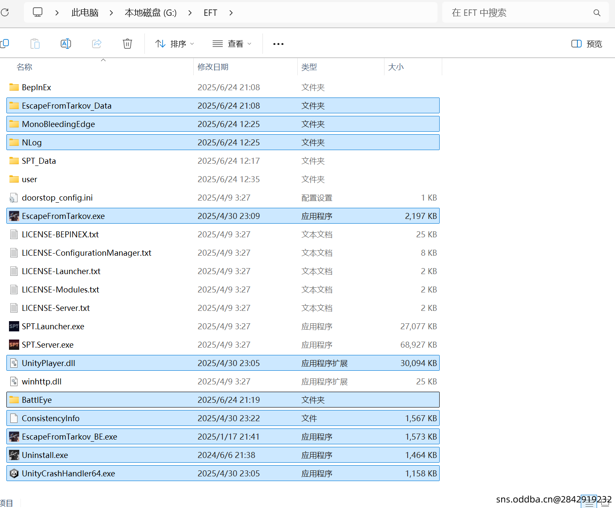This screenshot has width=615, height=508.
Task: Toggle the 预览 preview pane button
Action: 587,44
